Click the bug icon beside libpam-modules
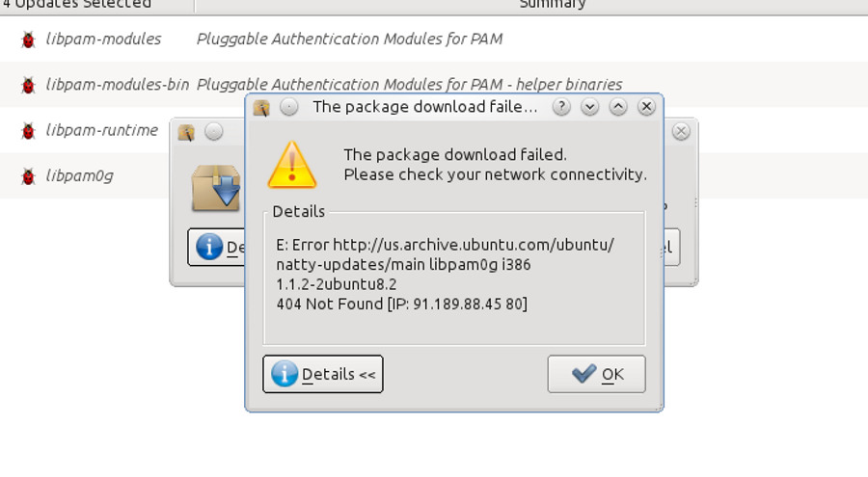 28,40
